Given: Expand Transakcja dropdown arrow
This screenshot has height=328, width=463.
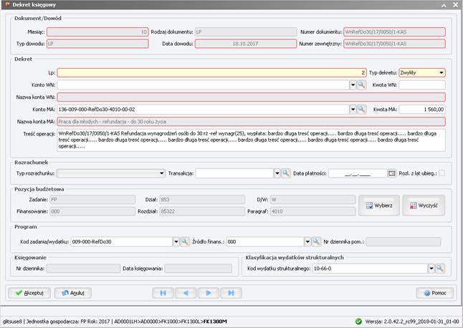Looking at the screenshot, I should (277, 173).
